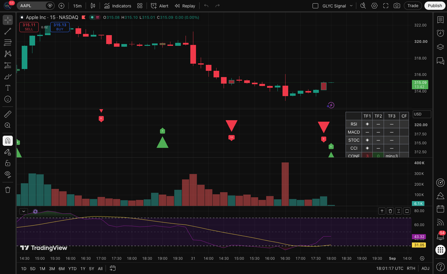Switch range to 1D

pos(24,268)
